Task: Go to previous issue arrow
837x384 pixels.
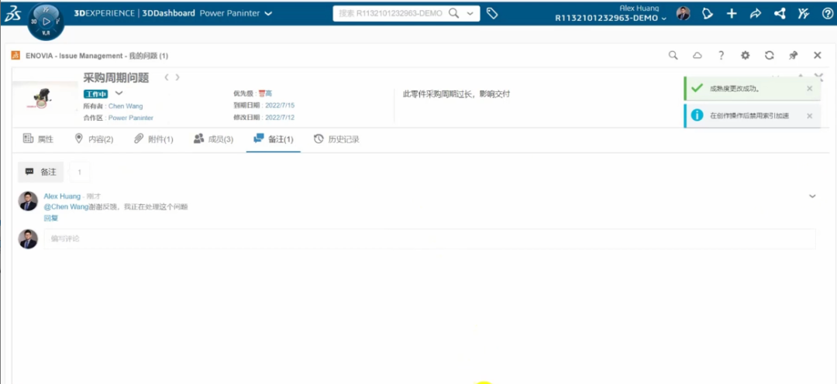Action: click(x=167, y=77)
